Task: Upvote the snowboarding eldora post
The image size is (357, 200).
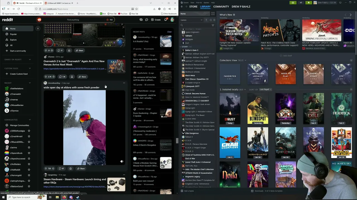Action: tap(46, 168)
